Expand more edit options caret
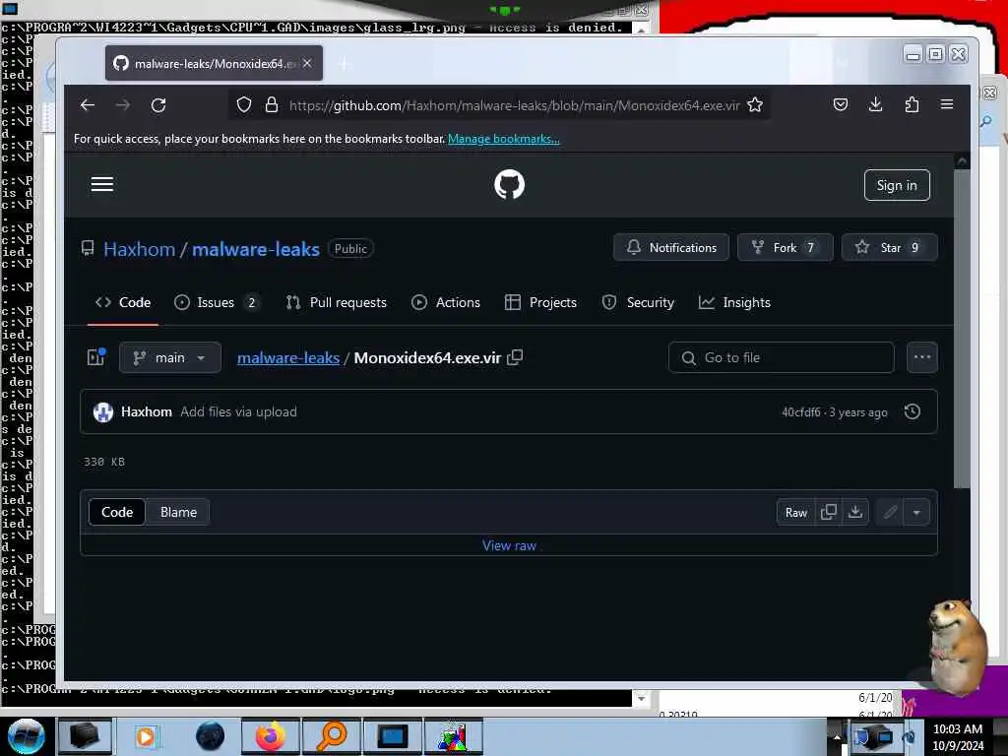The width and height of the screenshot is (1008, 756). tap(916, 512)
